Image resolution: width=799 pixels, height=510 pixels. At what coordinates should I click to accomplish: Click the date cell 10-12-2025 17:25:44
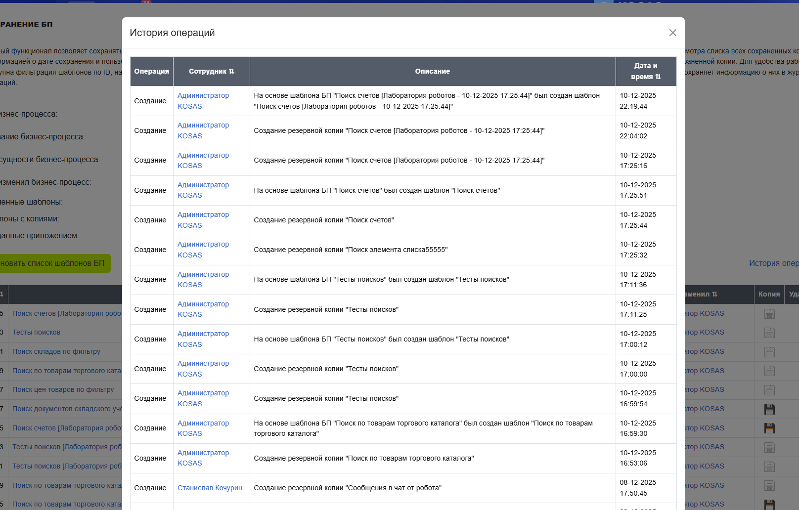pos(646,220)
